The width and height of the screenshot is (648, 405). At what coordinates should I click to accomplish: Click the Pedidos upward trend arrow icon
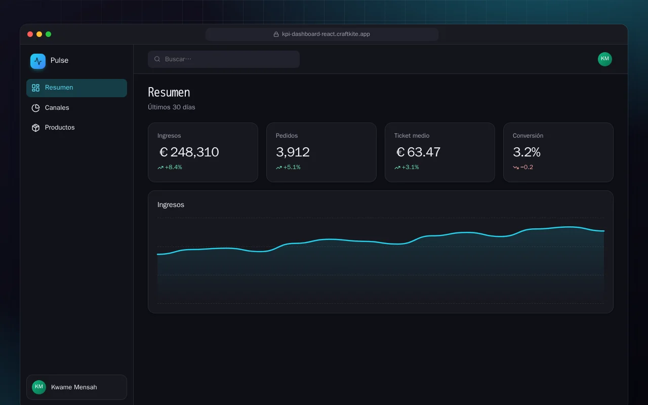point(279,168)
